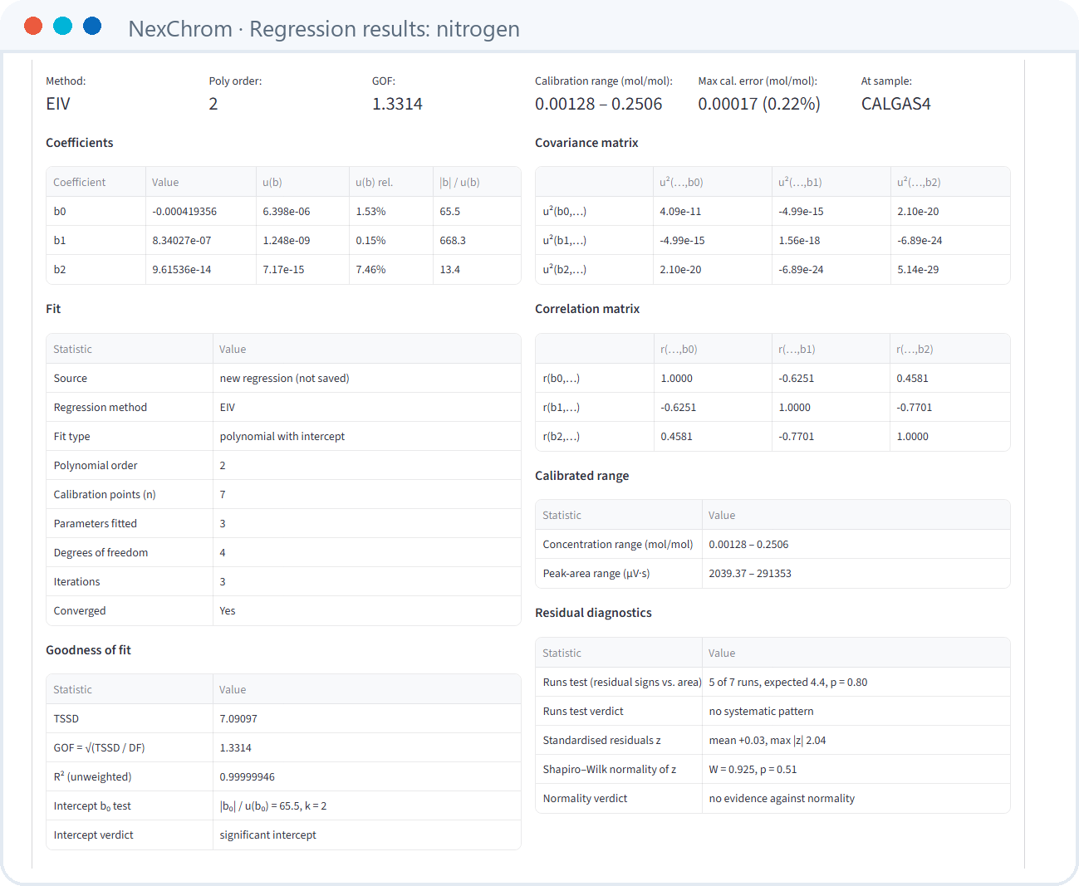
Task: Click the Coefficients section heading
Action: pos(80,143)
